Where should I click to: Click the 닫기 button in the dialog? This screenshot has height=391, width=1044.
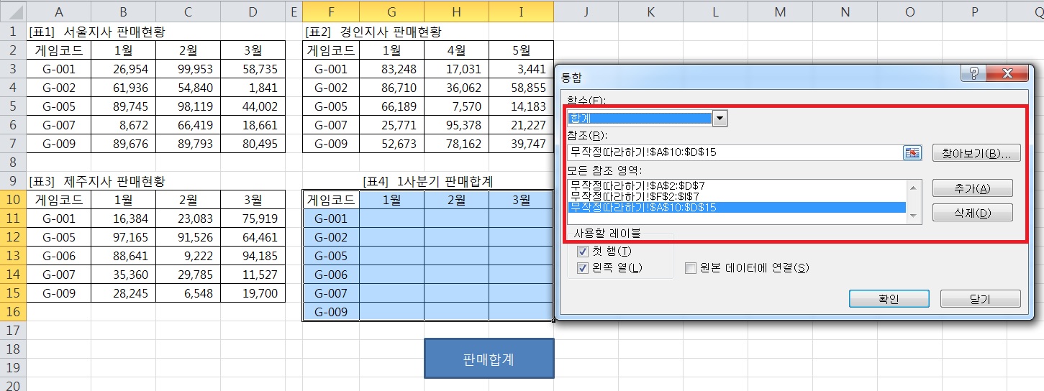(980, 299)
